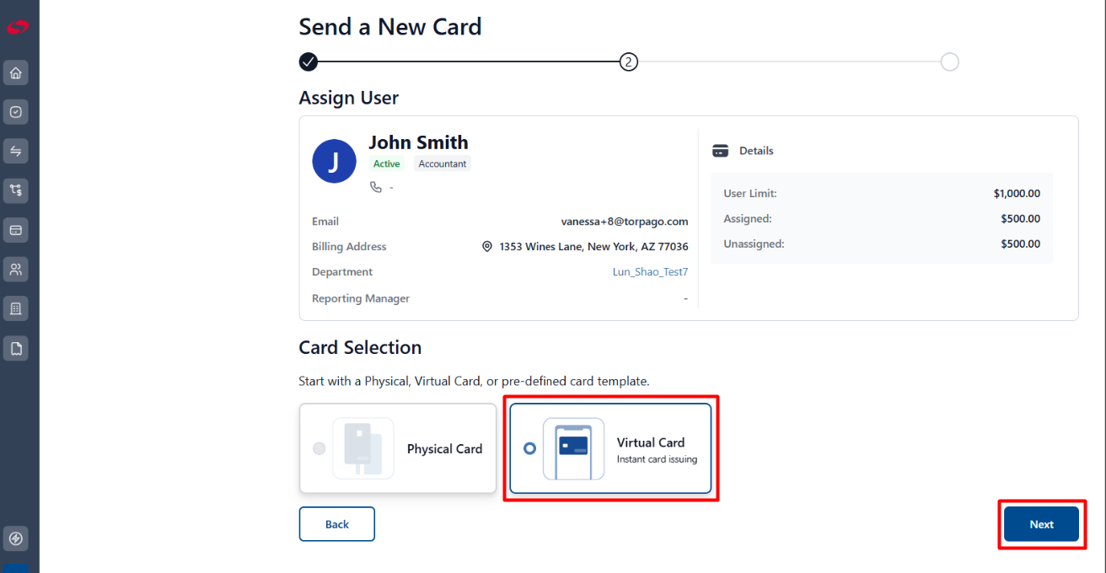Screen dimensions: 1106x573
Task: Click the lightning bolt icon at sidebar bottom
Action: pos(15,538)
